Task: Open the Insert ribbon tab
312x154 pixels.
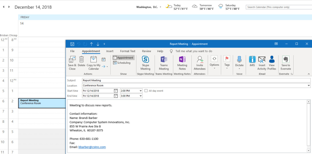Action: point(110,51)
